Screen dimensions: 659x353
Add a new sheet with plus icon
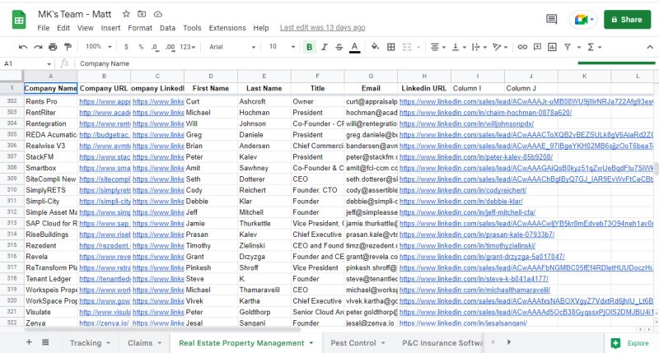click(x=29, y=342)
